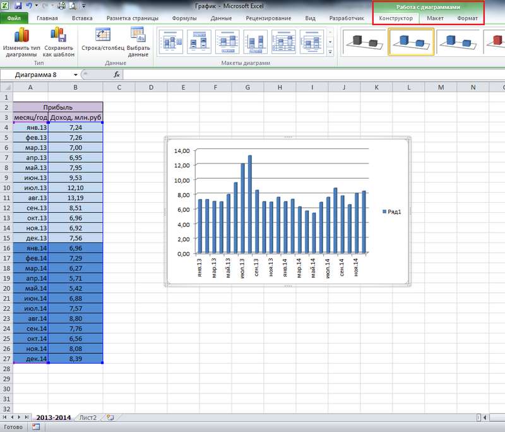Click the Select All corner button

tap(6, 87)
